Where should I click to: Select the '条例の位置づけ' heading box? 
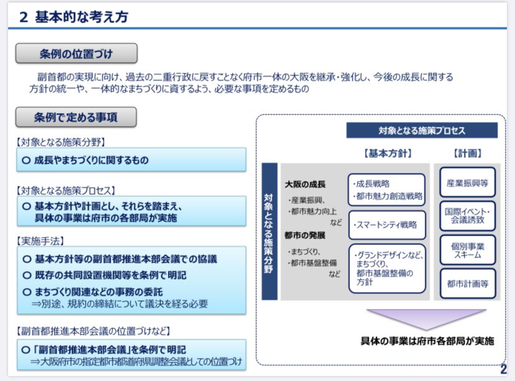pos(77,53)
